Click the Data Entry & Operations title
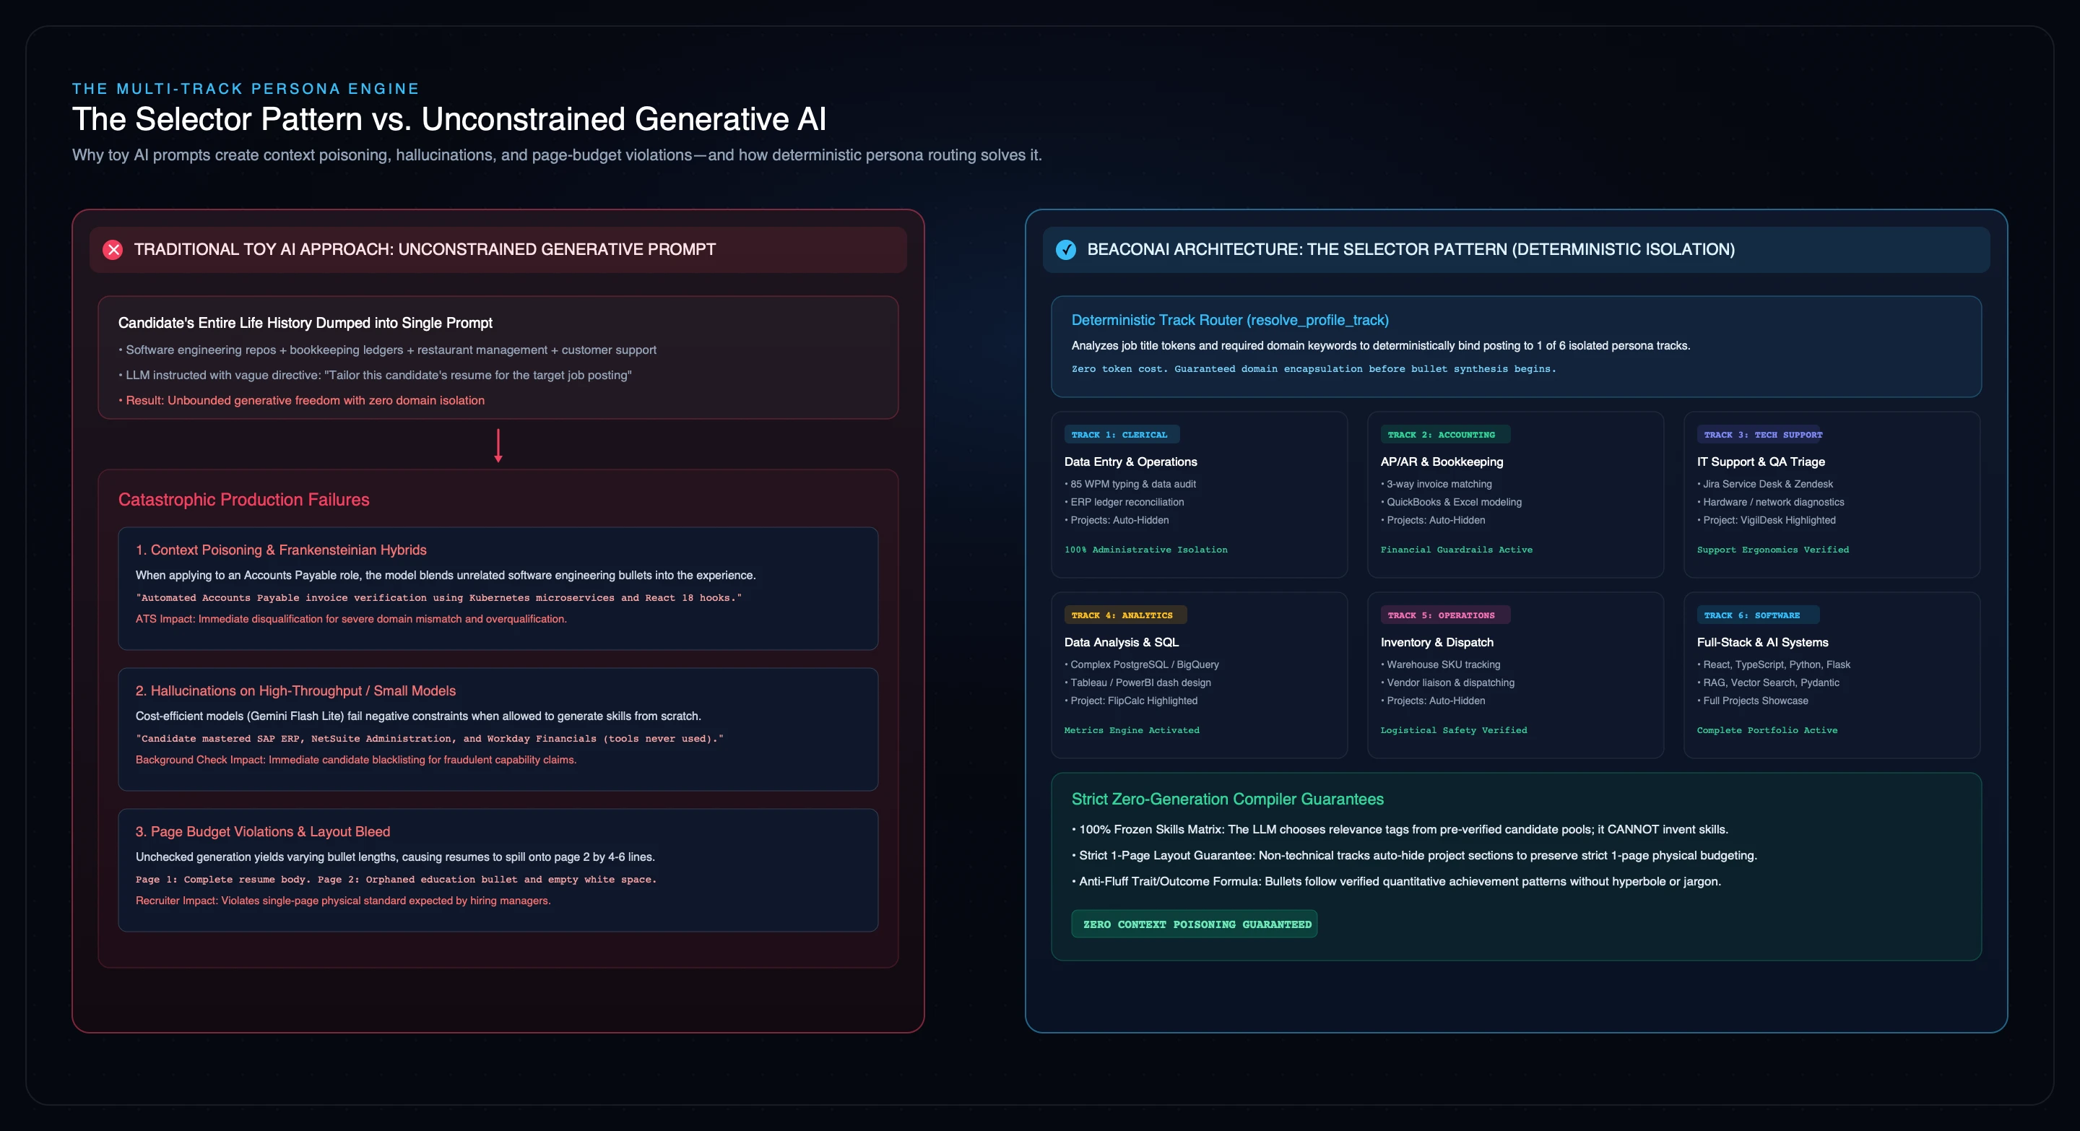 click(x=1130, y=461)
